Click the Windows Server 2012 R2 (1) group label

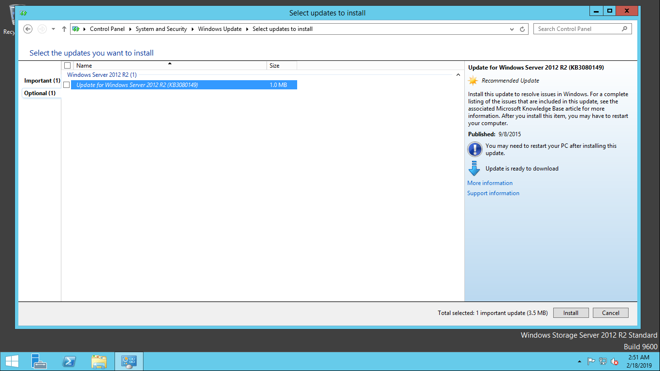102,75
